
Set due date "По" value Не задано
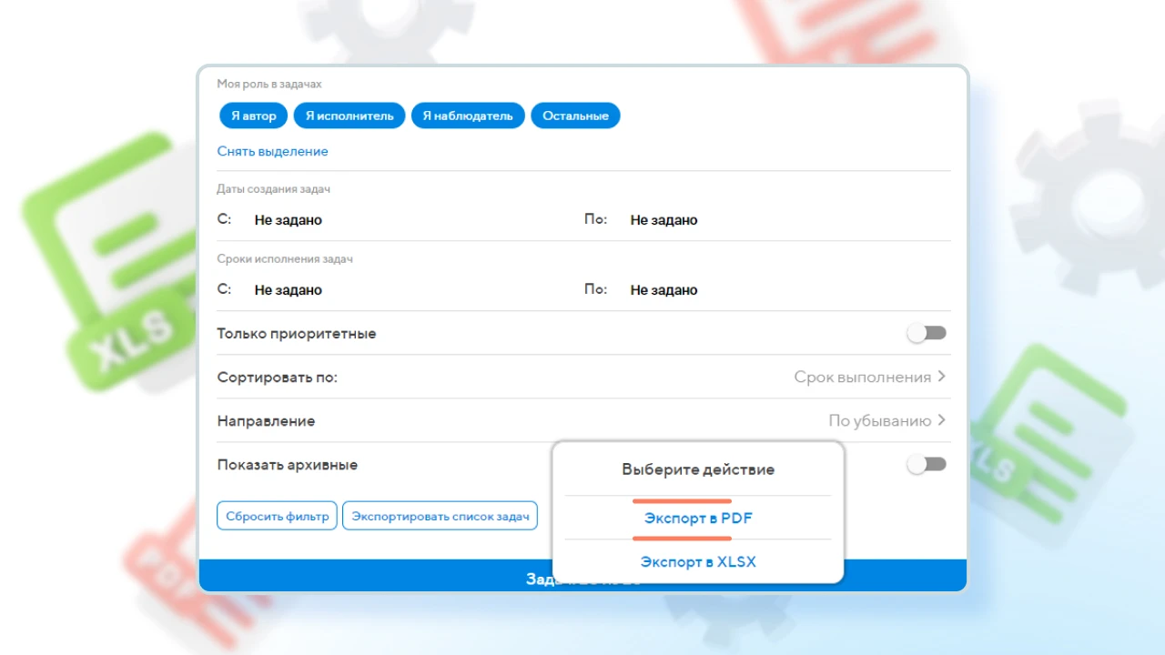pos(664,290)
